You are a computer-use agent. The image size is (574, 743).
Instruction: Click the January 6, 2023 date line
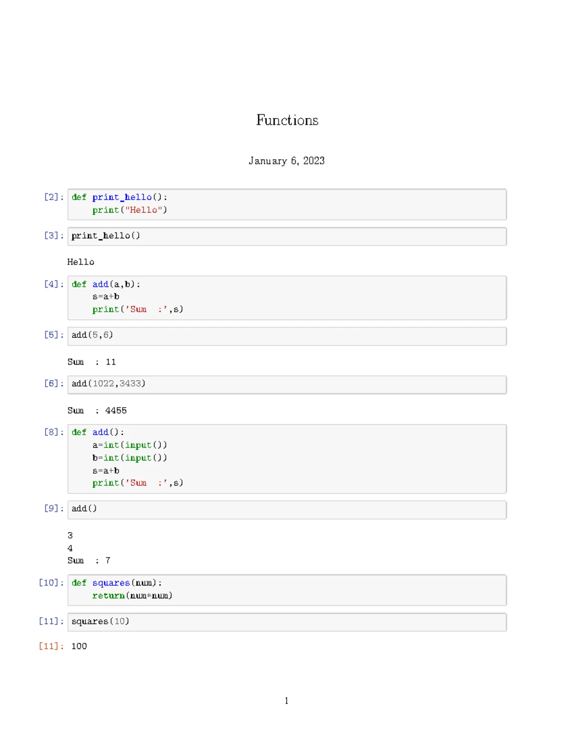pos(287,161)
